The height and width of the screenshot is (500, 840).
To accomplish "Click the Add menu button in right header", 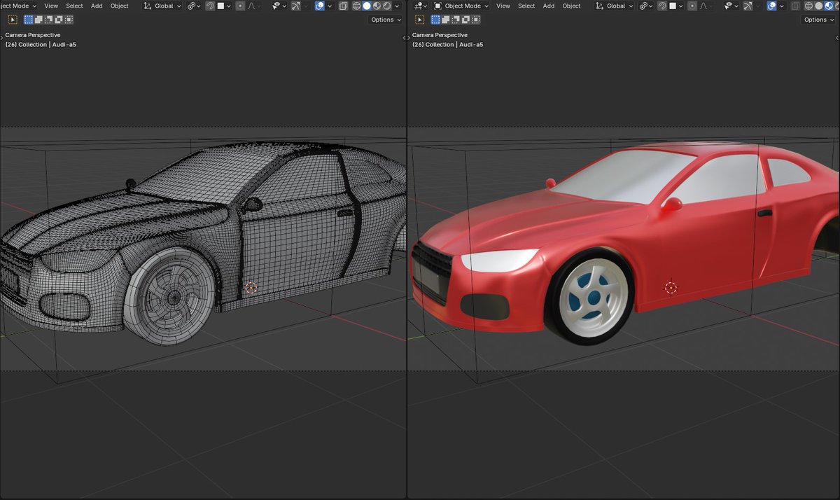I will point(548,6).
